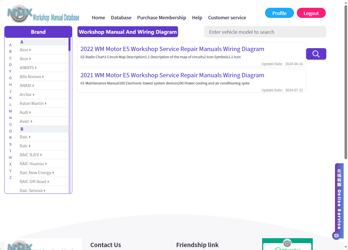
Task: Focus the vehicle model search field
Action: (x=265, y=32)
